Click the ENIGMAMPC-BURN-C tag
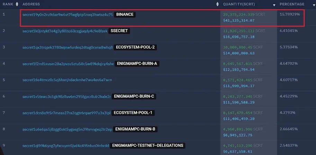Viewport: 316px width, 155px height. pyautogui.click(x=134, y=97)
